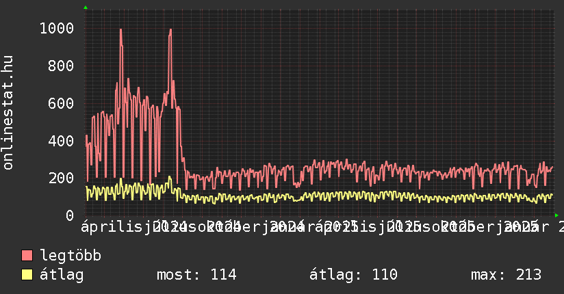Click the 1000 y-axis label
564x294 pixels.
pyautogui.click(x=57, y=29)
